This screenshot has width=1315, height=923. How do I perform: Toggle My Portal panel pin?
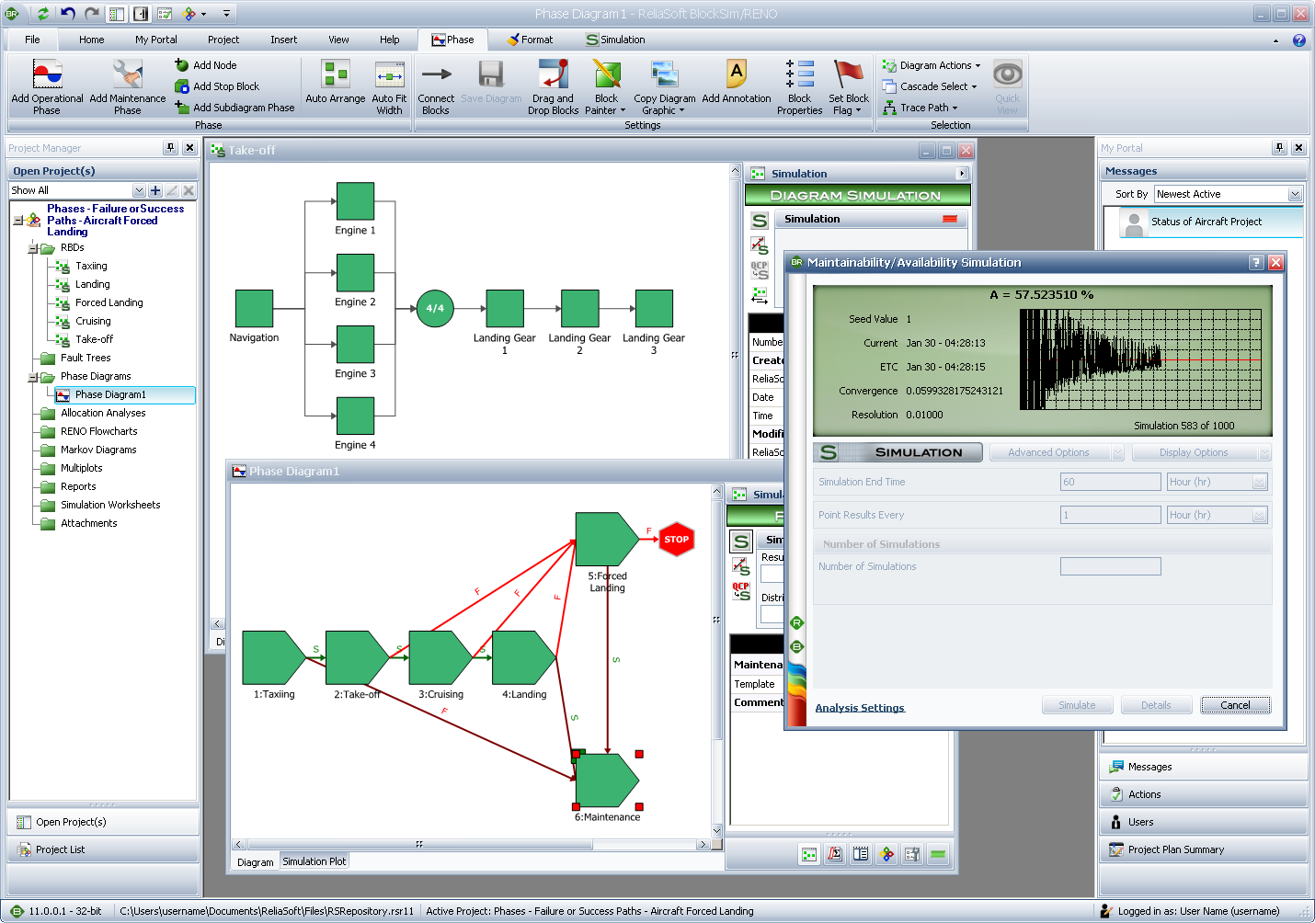[1279, 147]
